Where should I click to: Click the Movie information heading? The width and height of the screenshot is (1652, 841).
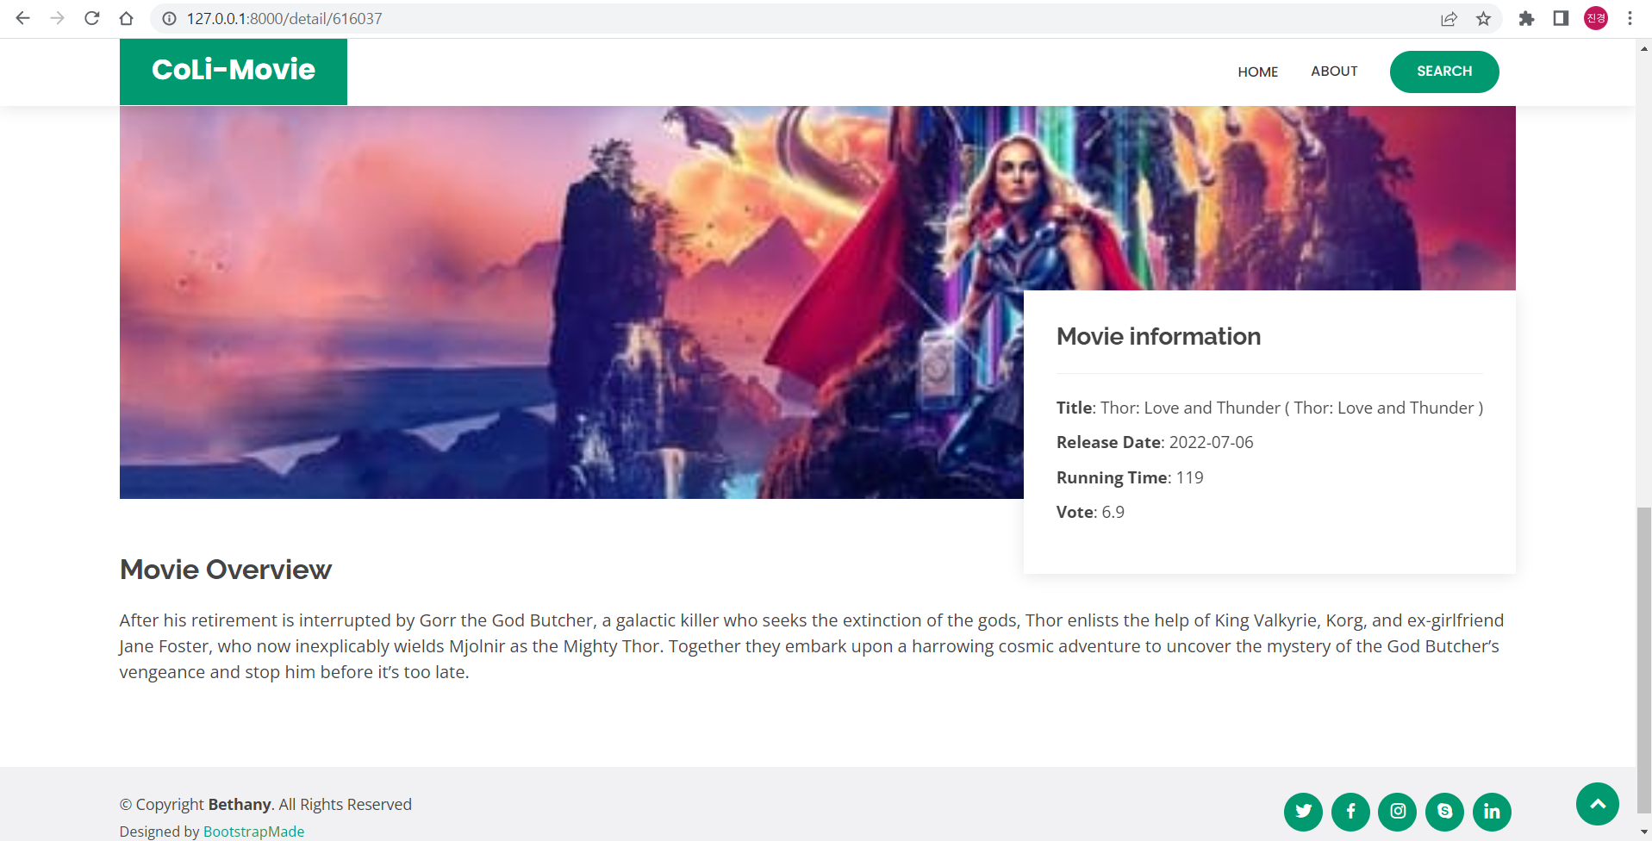click(x=1158, y=336)
